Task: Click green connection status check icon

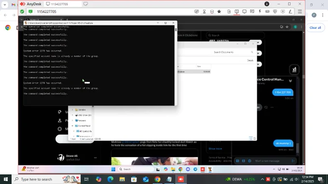Action: pyautogui.click(x=22, y=12)
